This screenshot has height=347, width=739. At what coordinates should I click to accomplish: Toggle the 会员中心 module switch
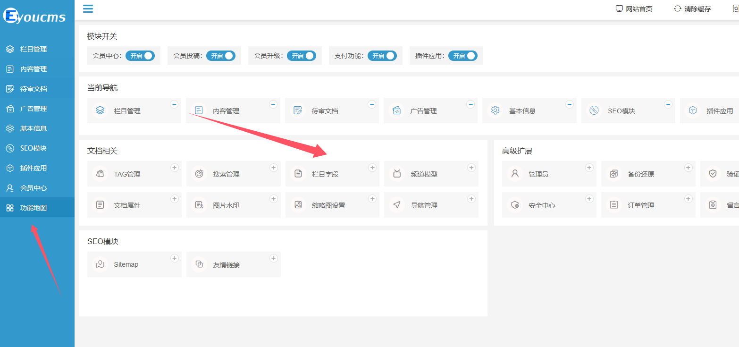[140, 56]
